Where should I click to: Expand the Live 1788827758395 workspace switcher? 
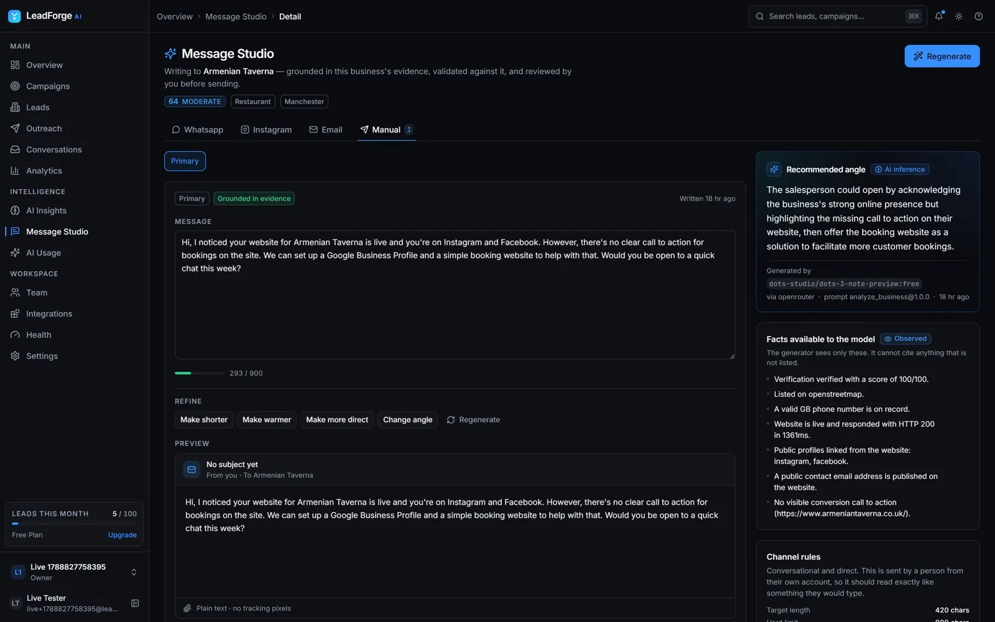pos(75,572)
